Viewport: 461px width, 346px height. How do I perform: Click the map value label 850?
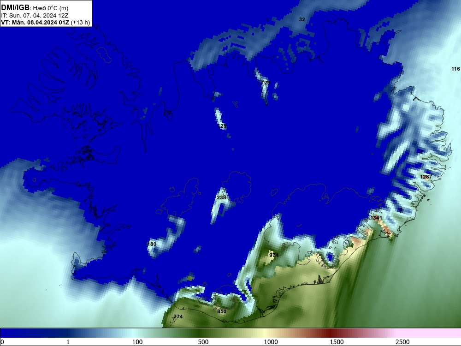[x=222, y=311]
